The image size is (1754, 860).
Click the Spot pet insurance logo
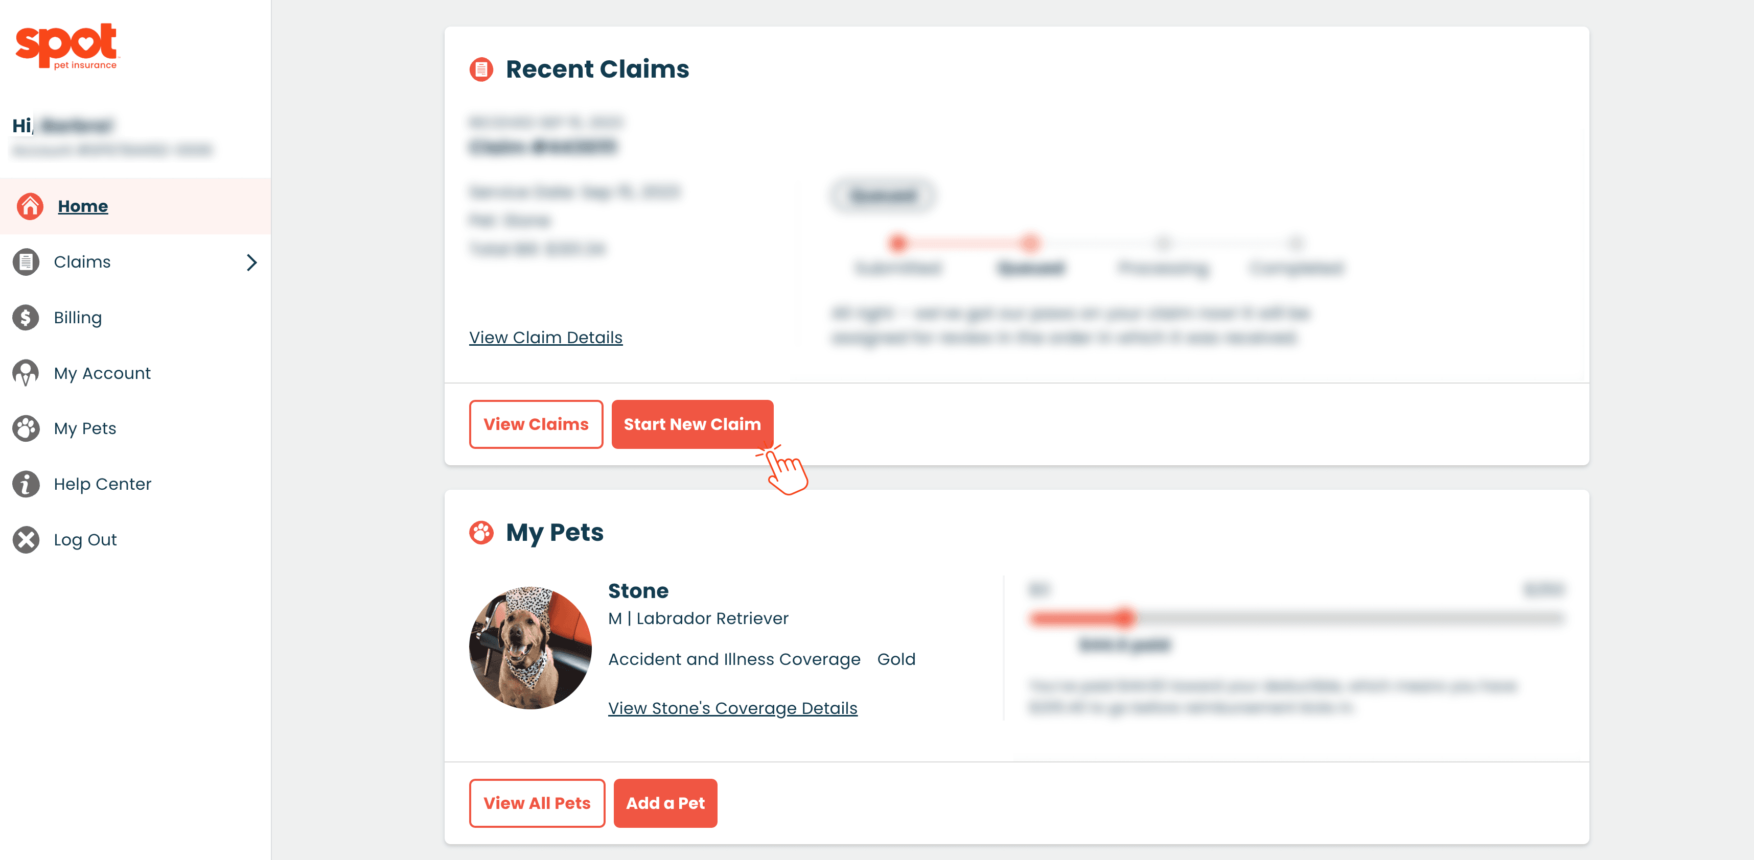coord(67,46)
